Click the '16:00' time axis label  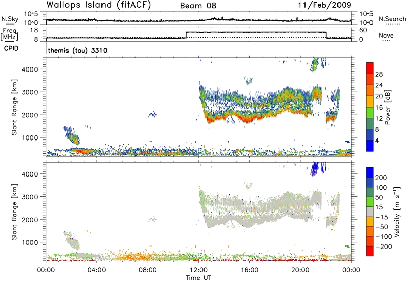(249, 270)
